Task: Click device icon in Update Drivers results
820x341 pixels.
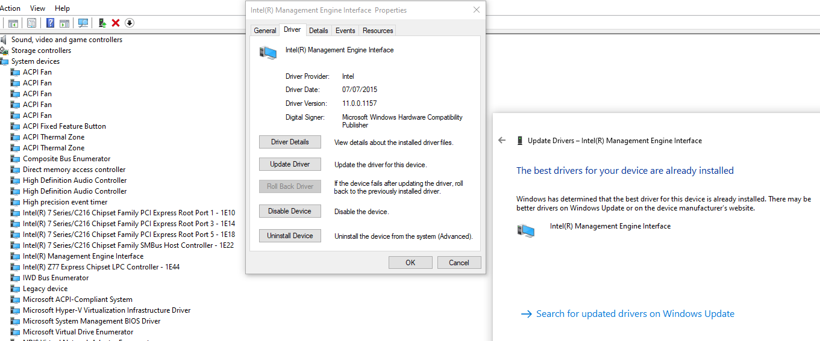Action: pos(526,230)
